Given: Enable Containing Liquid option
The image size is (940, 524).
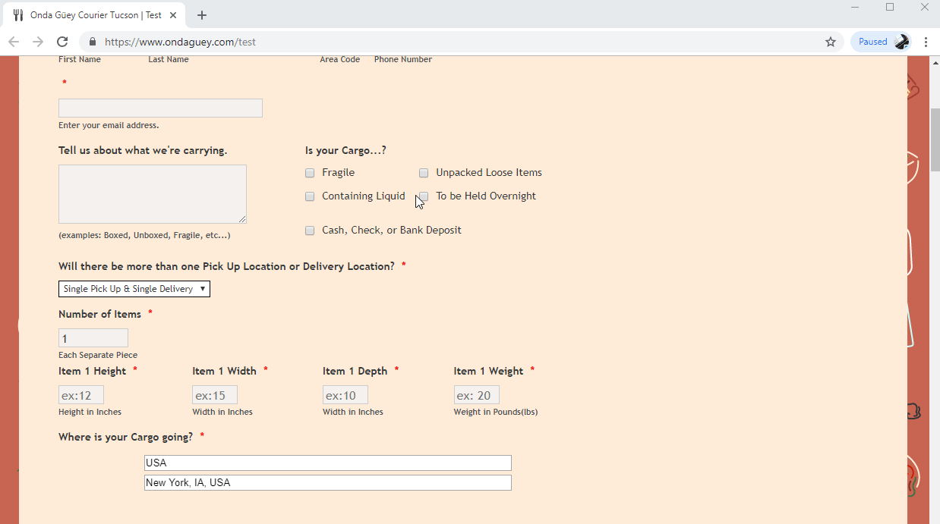Looking at the screenshot, I should click(x=310, y=196).
